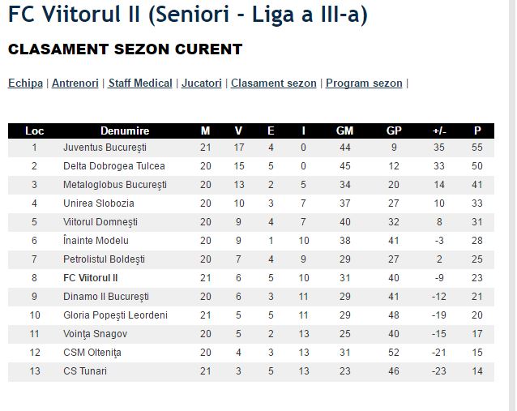The image size is (517, 411).
Task: Select the CS Tunari row
Action: 251,371
